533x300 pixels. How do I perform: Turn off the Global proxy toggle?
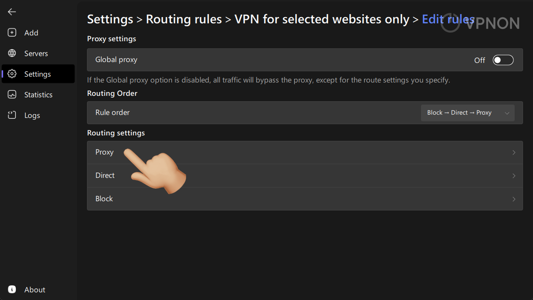coord(503,60)
